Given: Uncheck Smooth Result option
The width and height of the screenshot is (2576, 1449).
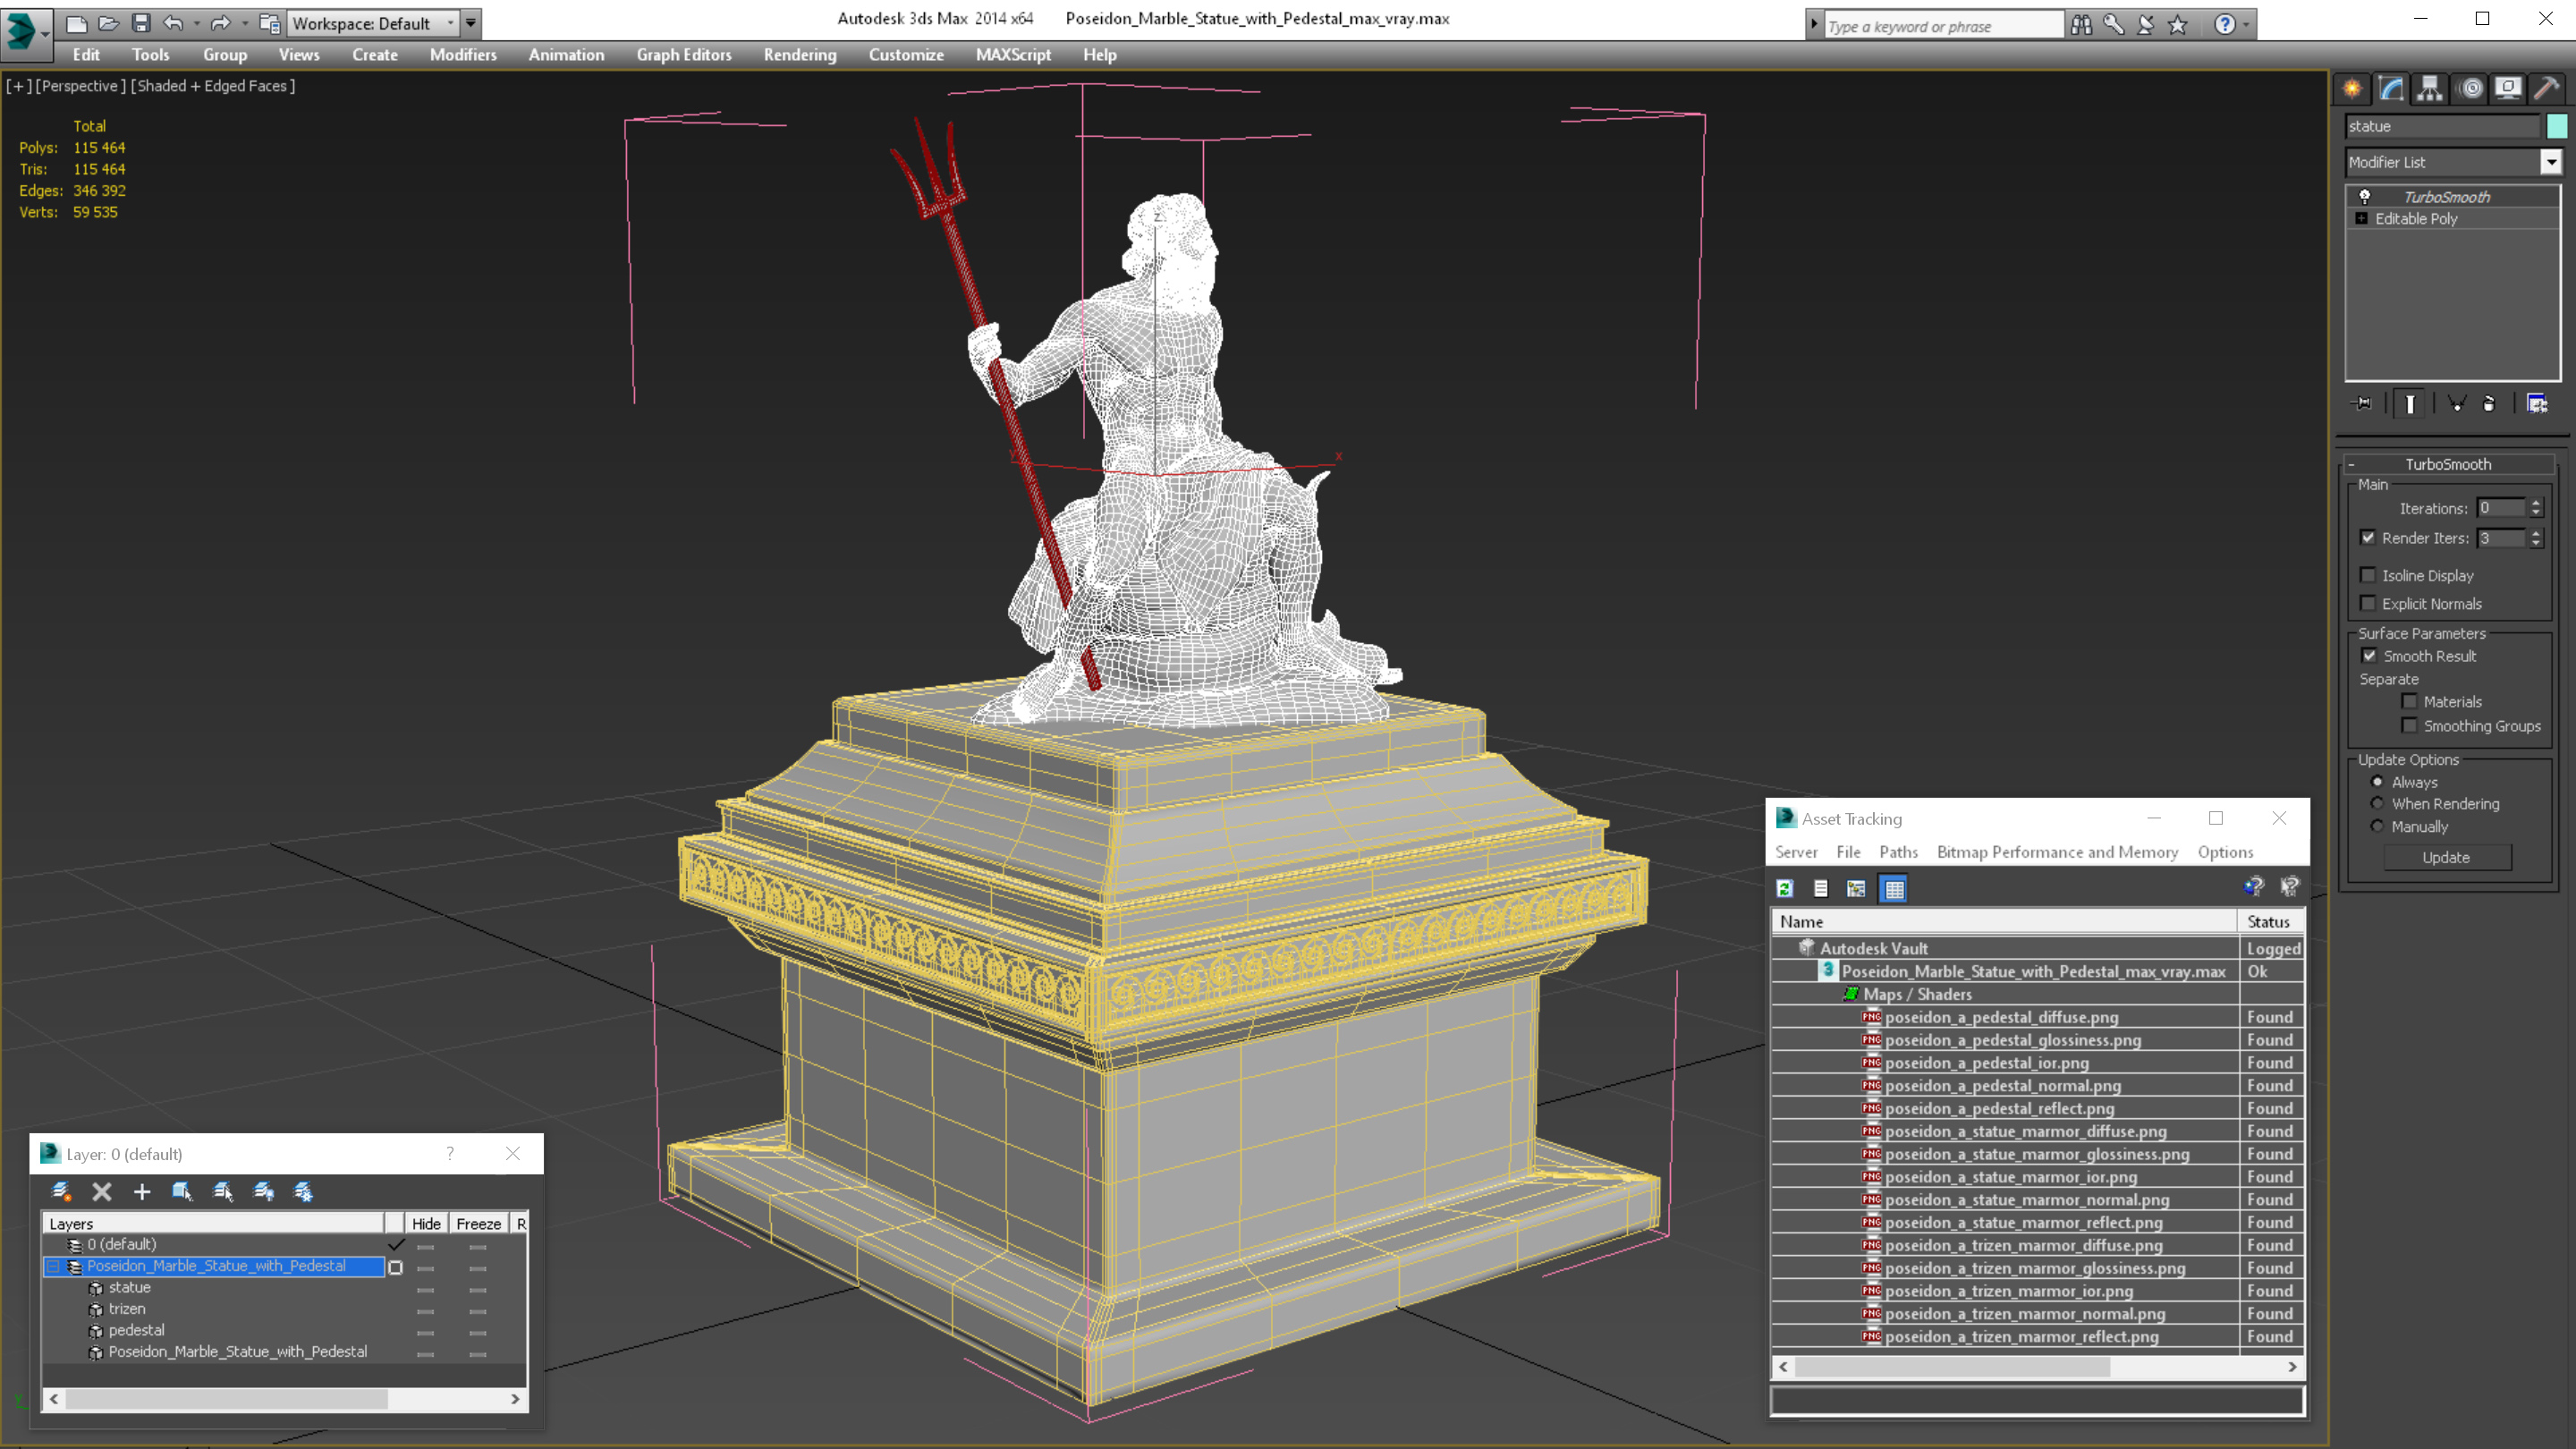Looking at the screenshot, I should (x=2369, y=656).
